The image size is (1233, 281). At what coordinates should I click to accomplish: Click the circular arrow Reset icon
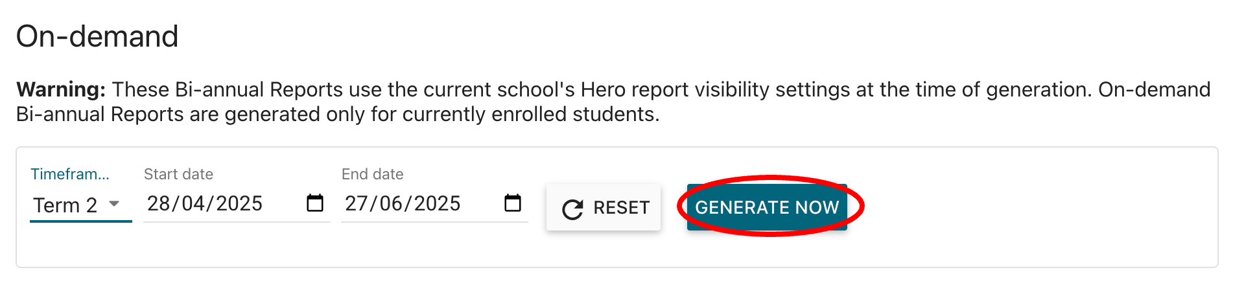pyautogui.click(x=572, y=208)
